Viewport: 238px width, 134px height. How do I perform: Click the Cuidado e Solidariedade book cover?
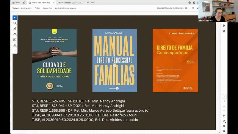(54, 60)
